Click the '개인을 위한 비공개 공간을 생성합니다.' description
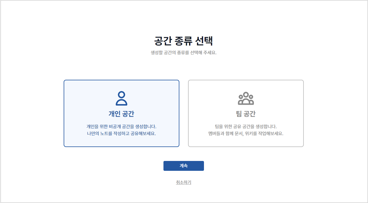Viewport: 368px width, 203px height. point(122,127)
